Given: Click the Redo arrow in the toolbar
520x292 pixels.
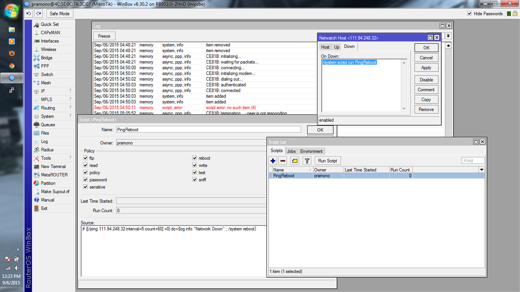Looking at the screenshot, I should point(39,13).
